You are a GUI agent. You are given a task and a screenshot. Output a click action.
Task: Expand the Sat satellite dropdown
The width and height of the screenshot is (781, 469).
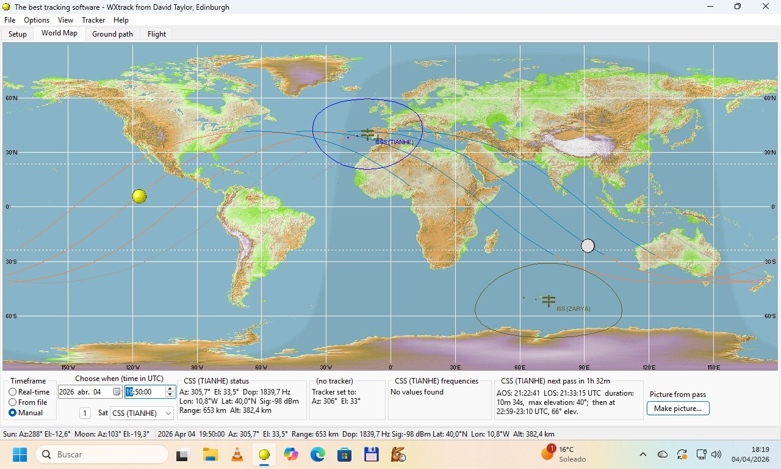coord(168,413)
